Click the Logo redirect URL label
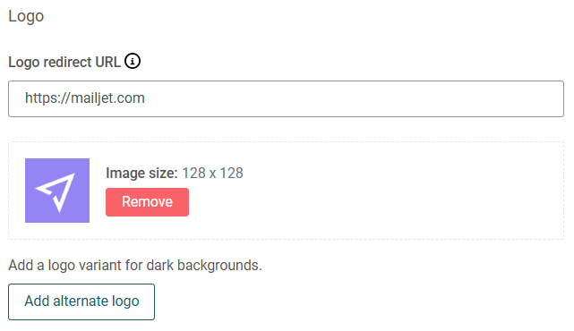Image resolution: width=574 pixels, height=331 pixels. tap(64, 62)
